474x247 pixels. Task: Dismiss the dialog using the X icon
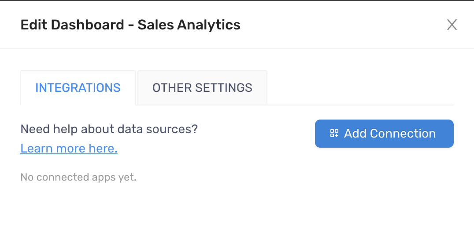(452, 25)
